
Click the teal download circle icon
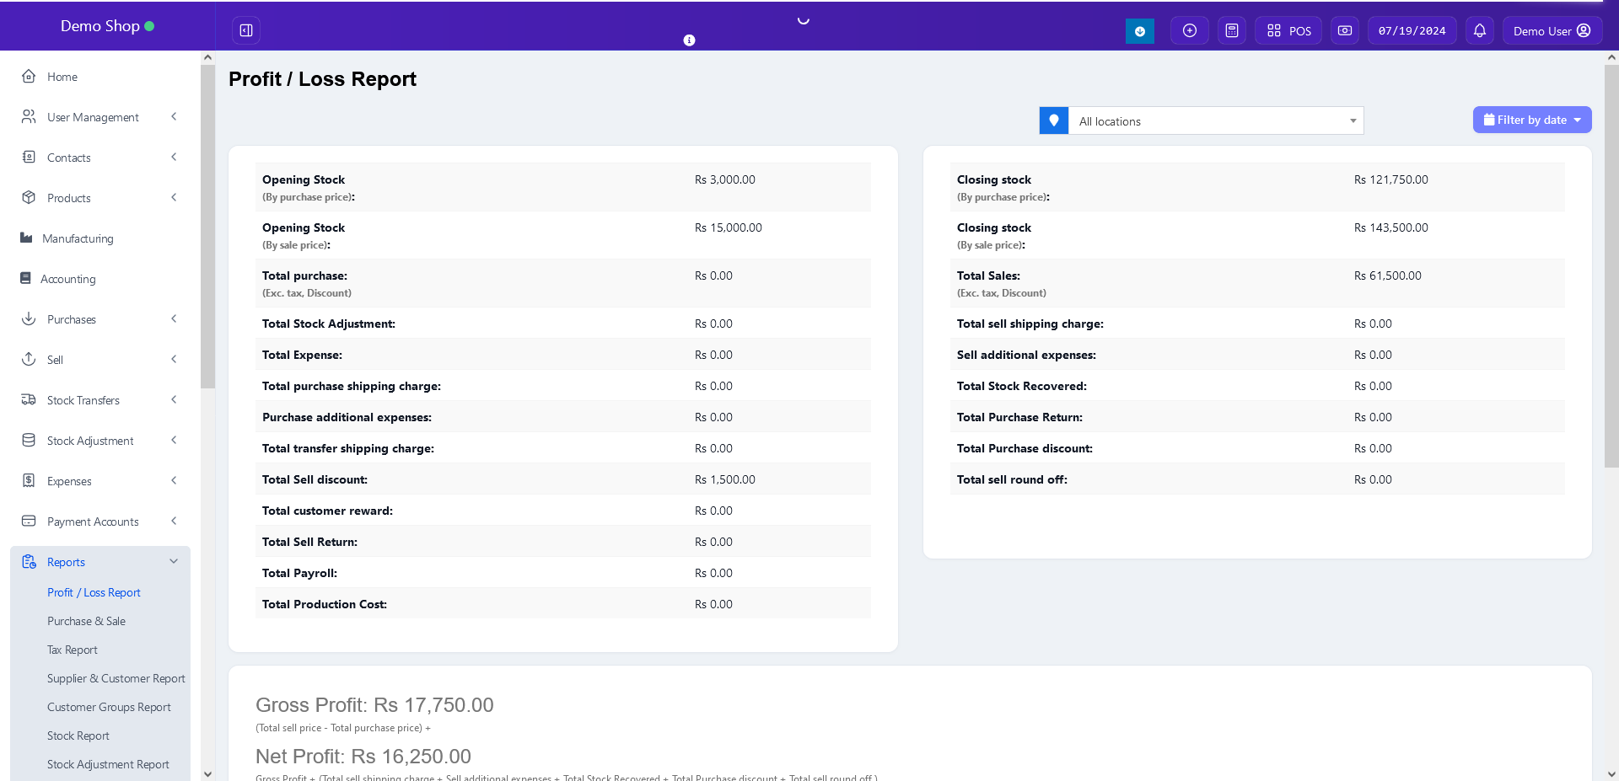(1139, 31)
